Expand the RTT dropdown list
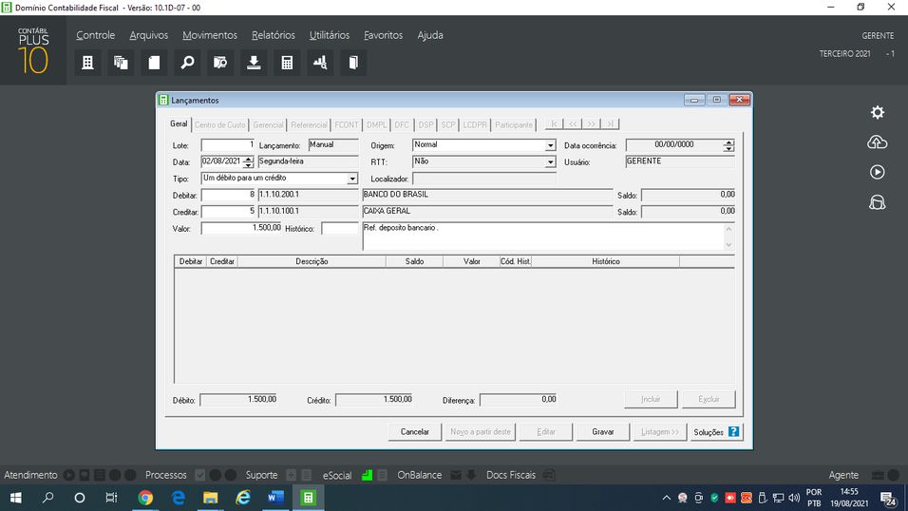Image resolution: width=908 pixels, height=511 pixels. [550, 162]
